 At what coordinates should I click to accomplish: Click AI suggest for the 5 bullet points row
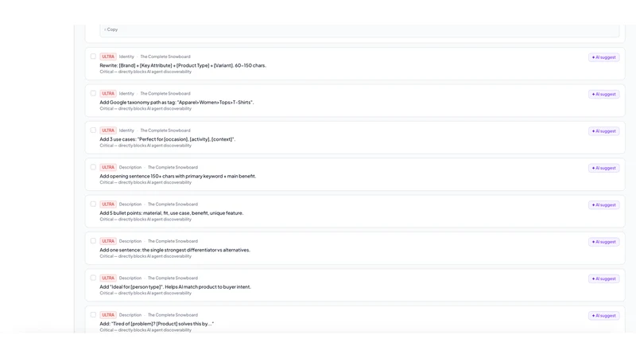point(603,205)
